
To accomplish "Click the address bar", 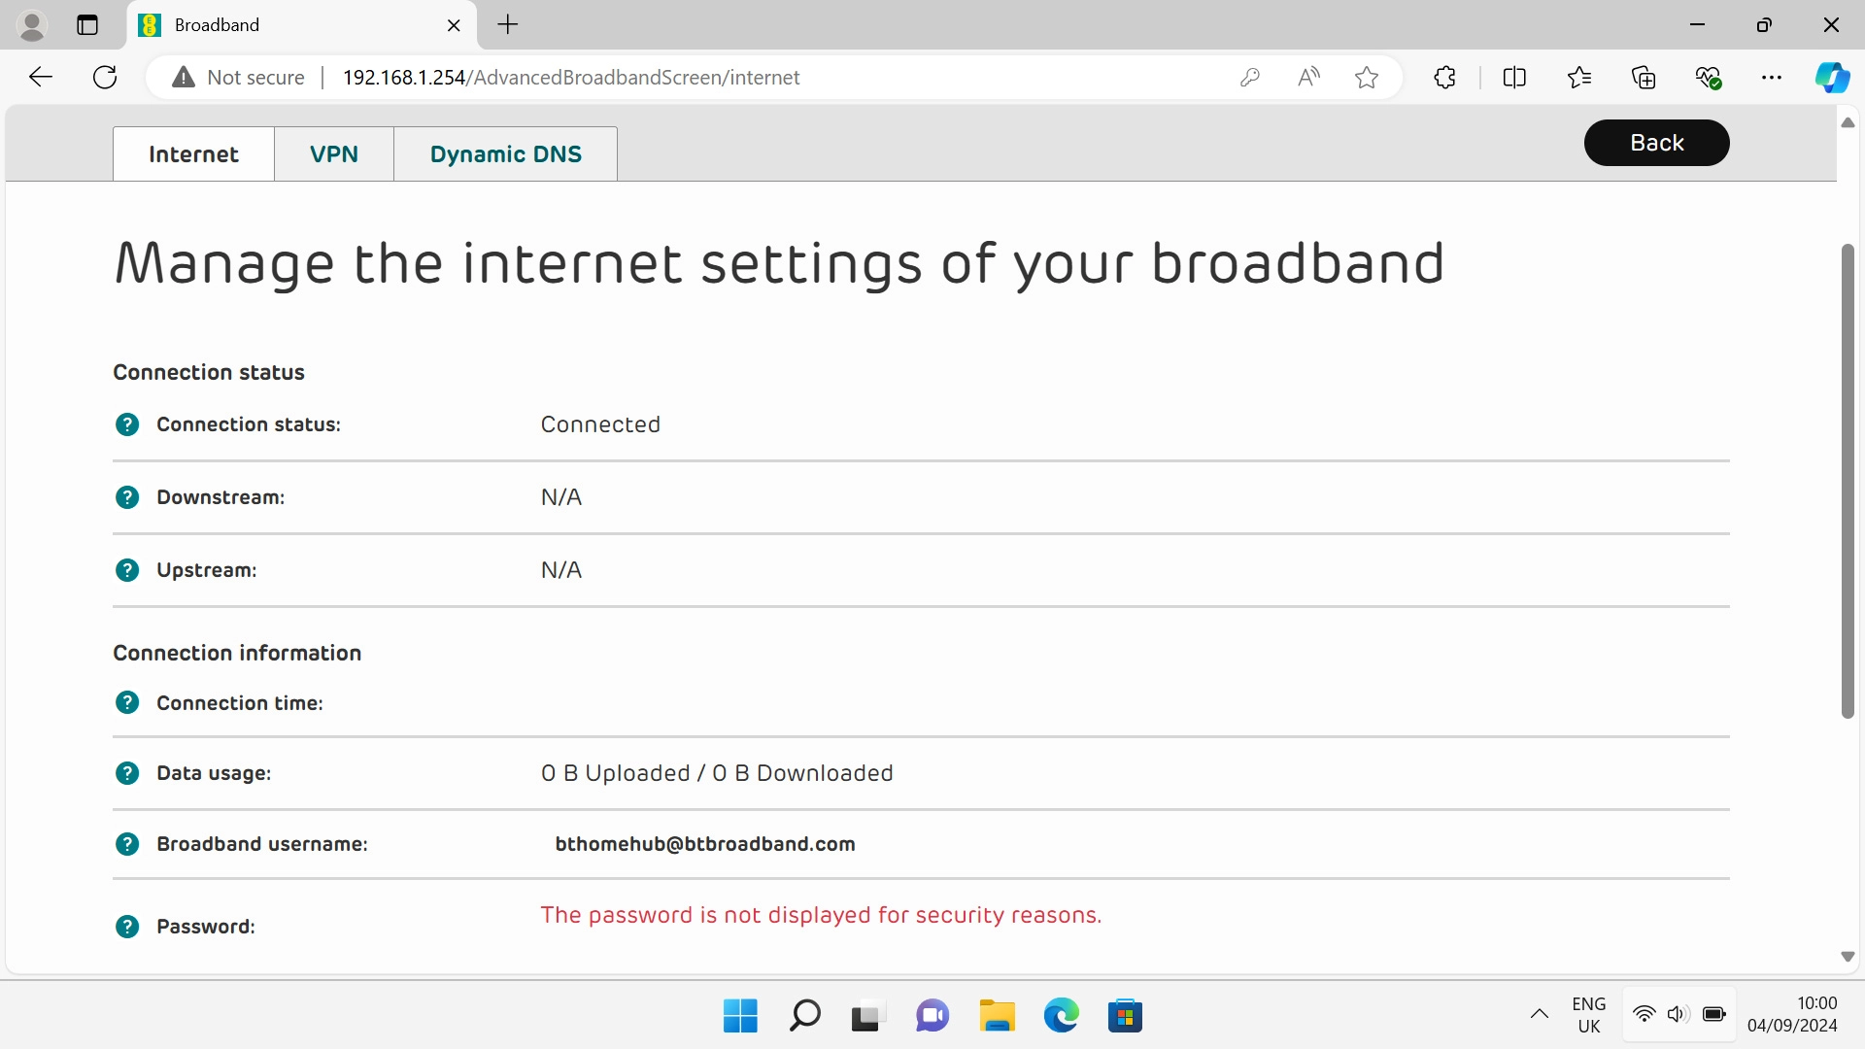I will click(x=680, y=77).
